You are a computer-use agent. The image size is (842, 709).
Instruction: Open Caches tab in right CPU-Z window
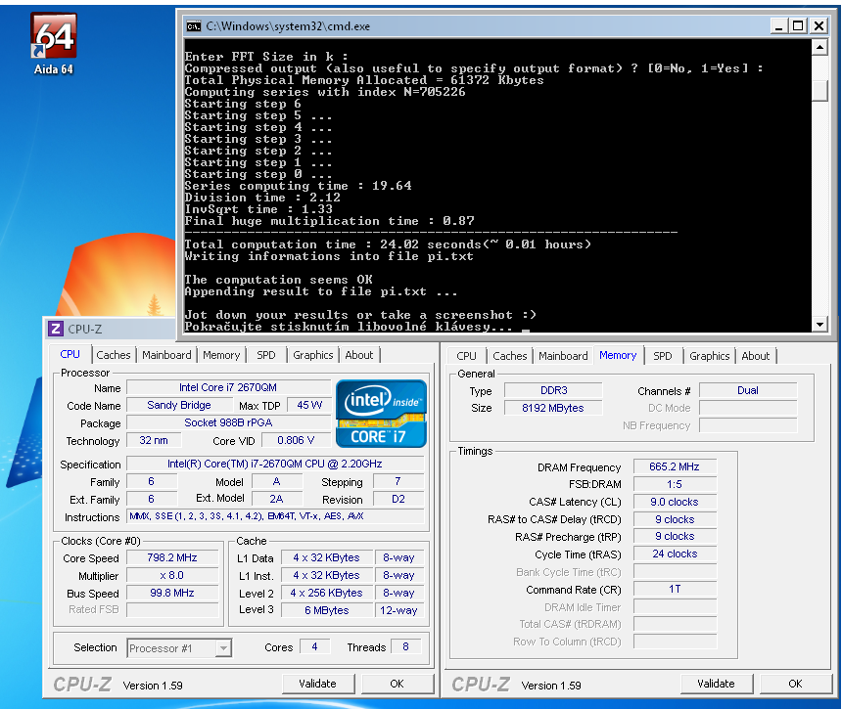tap(509, 356)
